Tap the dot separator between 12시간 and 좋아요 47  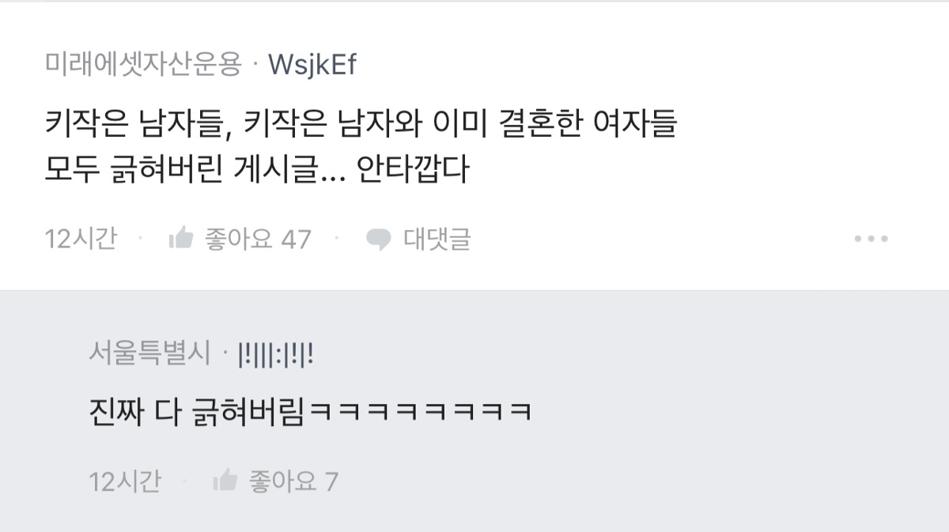pyautogui.click(x=142, y=237)
